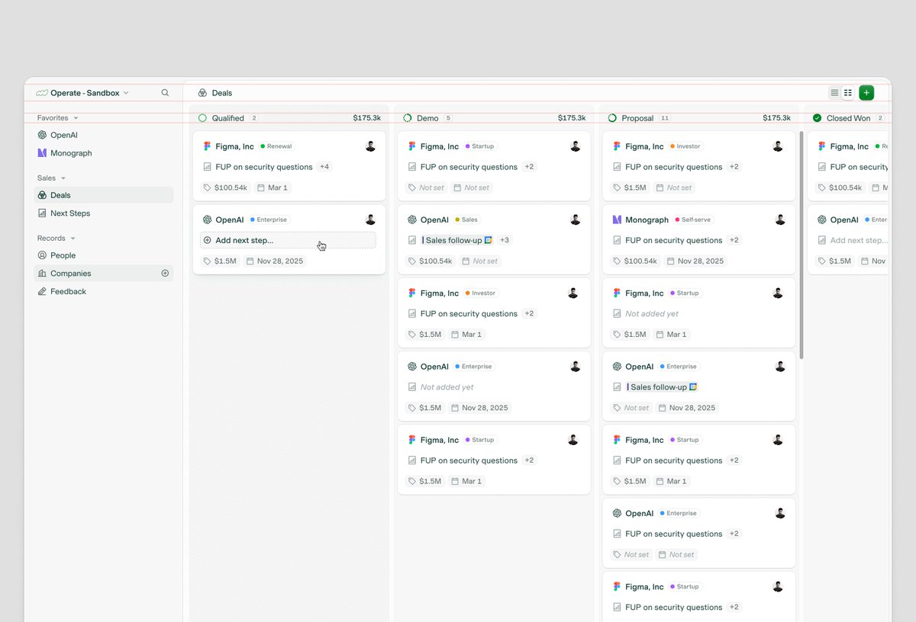The height and width of the screenshot is (622, 916).
Task: Click $1.5M amount on Qualified OpenAI card
Action: 220,261
